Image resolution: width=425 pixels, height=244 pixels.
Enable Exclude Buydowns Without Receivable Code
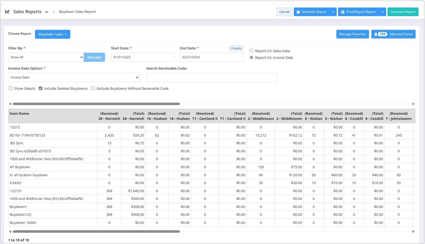[93, 88]
